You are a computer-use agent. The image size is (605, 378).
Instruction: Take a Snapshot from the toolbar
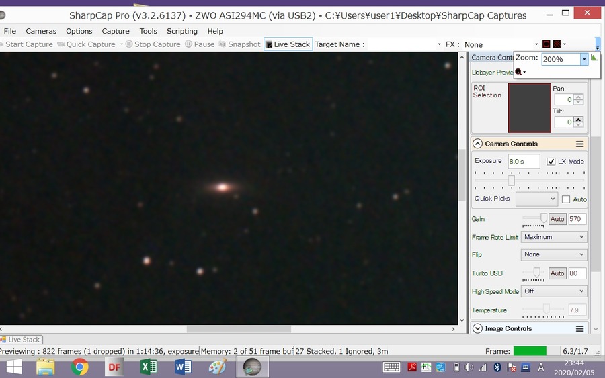[239, 44]
